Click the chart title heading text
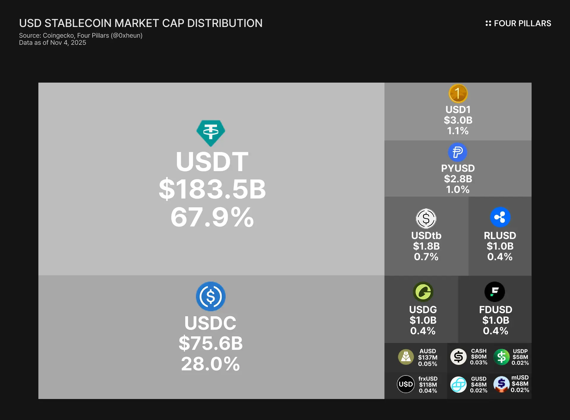The image size is (570, 420). pyautogui.click(x=141, y=23)
